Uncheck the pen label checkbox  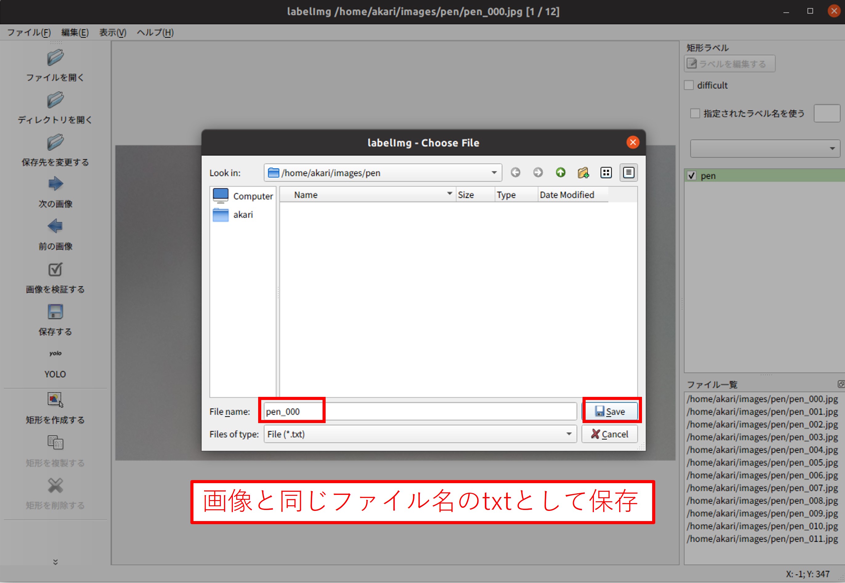[x=691, y=176]
